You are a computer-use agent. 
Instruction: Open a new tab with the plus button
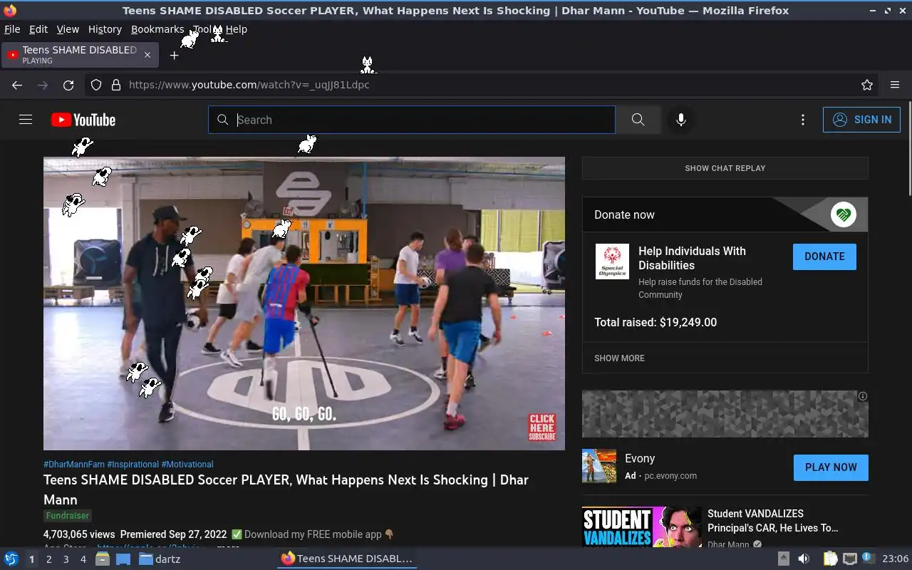[x=174, y=55]
